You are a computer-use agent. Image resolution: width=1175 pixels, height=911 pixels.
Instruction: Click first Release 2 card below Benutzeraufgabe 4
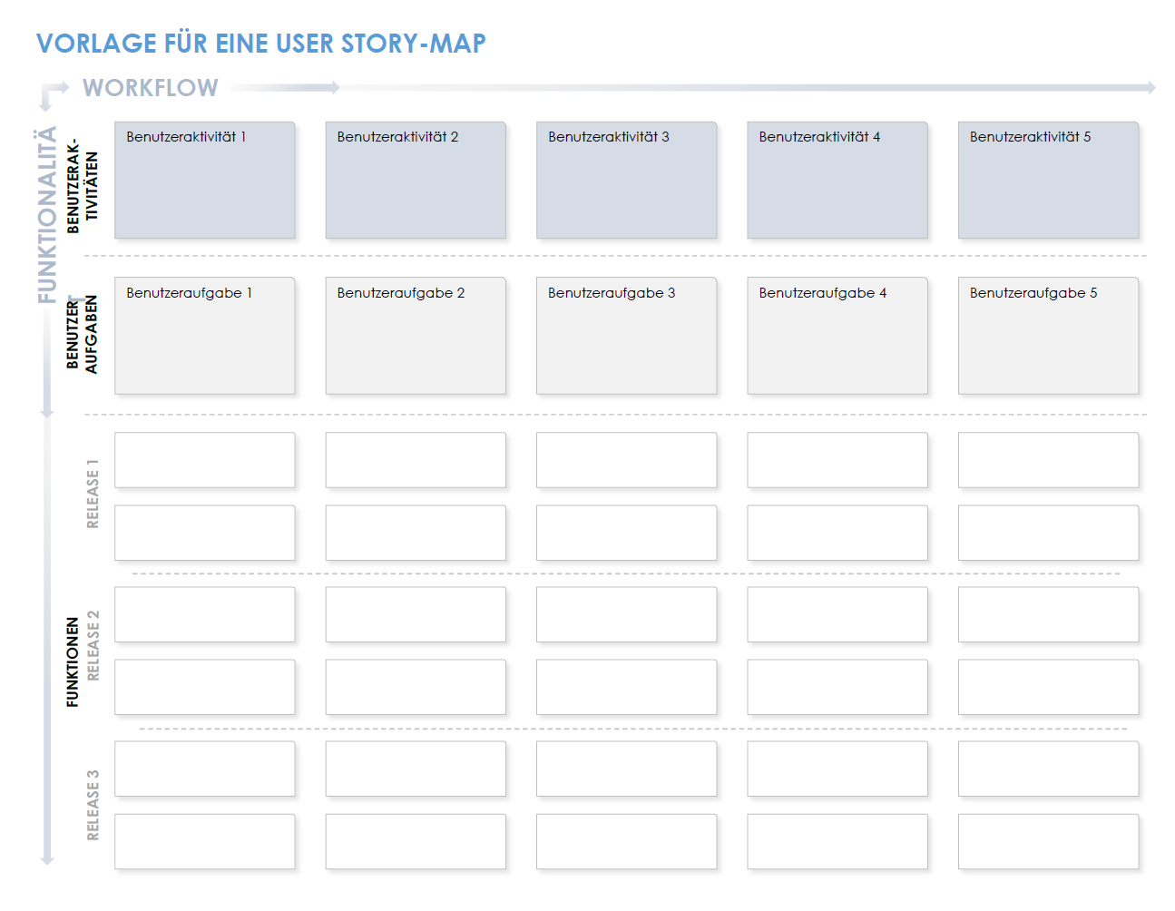coord(837,614)
